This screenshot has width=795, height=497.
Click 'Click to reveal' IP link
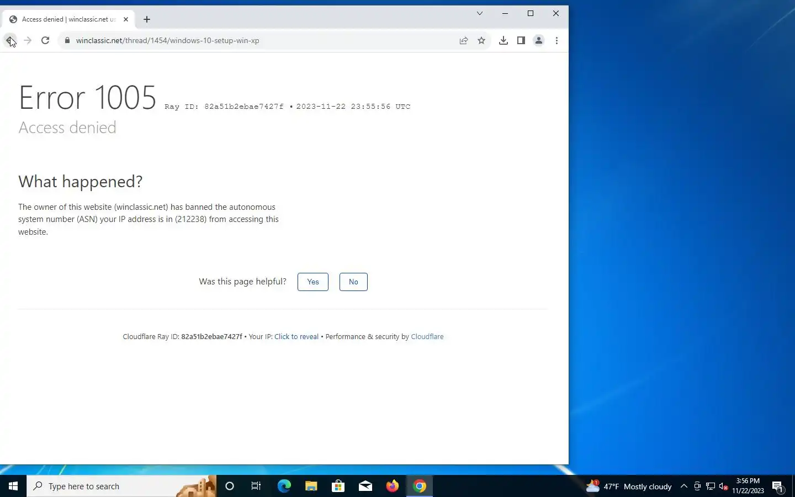tap(296, 336)
